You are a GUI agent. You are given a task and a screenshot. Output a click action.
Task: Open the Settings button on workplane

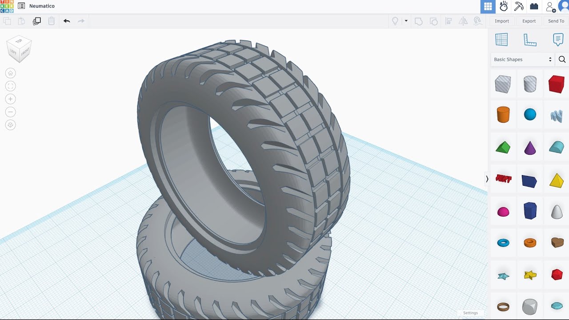pyautogui.click(x=470, y=313)
